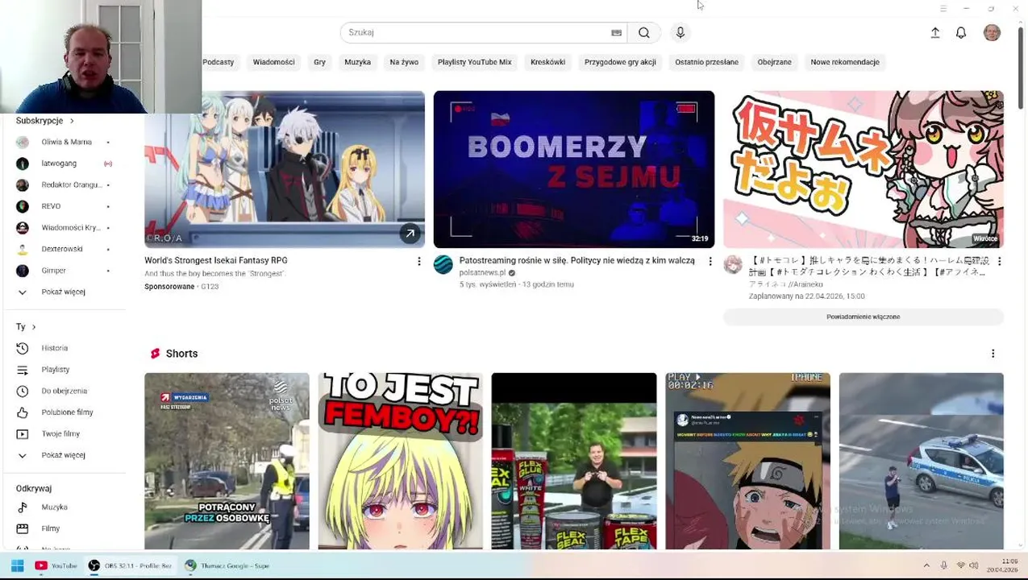Screen dimensions: 1028x580
Task: Select the Kreskówki filter chip
Action: (547, 62)
